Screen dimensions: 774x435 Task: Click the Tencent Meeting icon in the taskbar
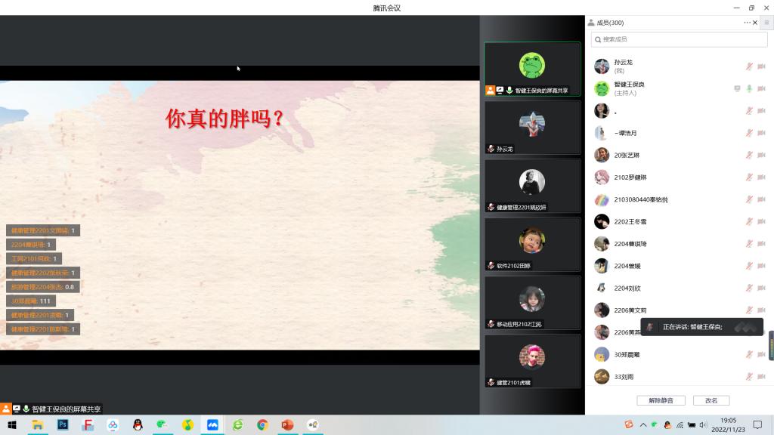tap(212, 425)
